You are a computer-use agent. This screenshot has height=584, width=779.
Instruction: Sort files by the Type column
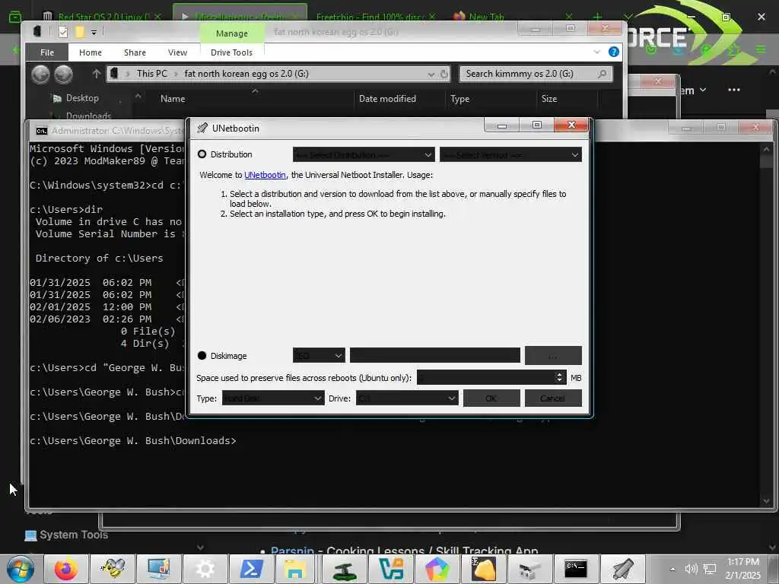coord(459,99)
